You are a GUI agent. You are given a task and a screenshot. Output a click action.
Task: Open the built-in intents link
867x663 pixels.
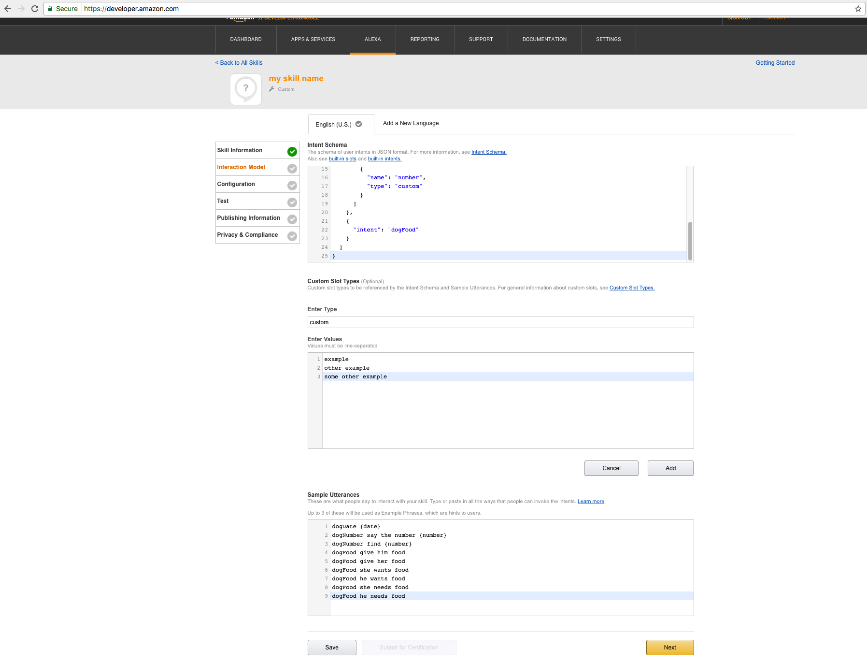coord(384,159)
